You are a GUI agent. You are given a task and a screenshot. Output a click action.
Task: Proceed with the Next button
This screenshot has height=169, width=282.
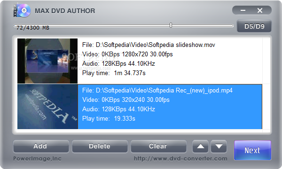252,150
